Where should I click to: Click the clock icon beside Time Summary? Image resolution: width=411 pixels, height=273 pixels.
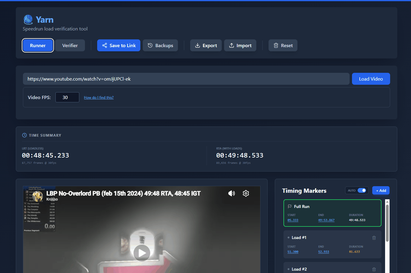tap(24, 135)
